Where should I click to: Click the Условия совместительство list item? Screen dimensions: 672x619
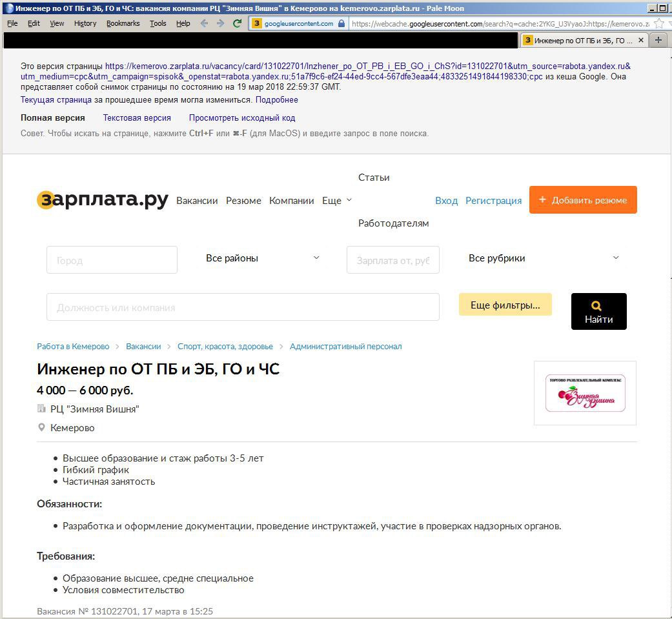123,590
